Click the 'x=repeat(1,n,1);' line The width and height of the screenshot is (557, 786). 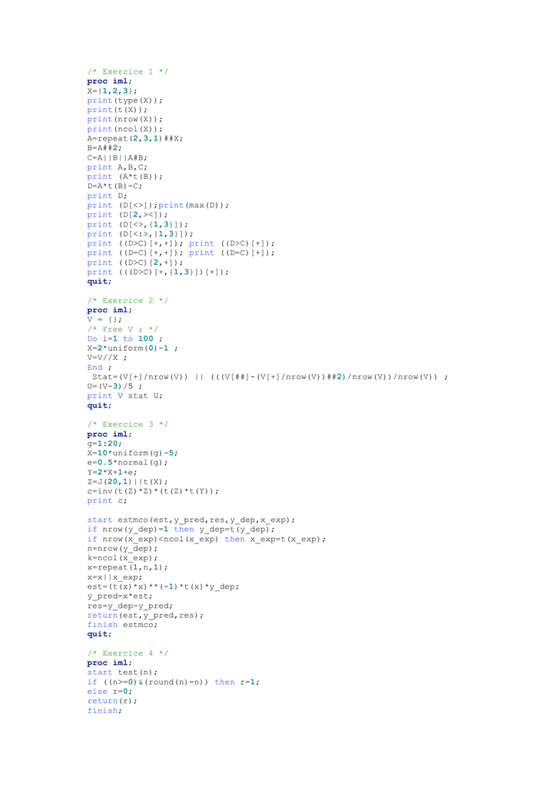[x=128, y=568]
